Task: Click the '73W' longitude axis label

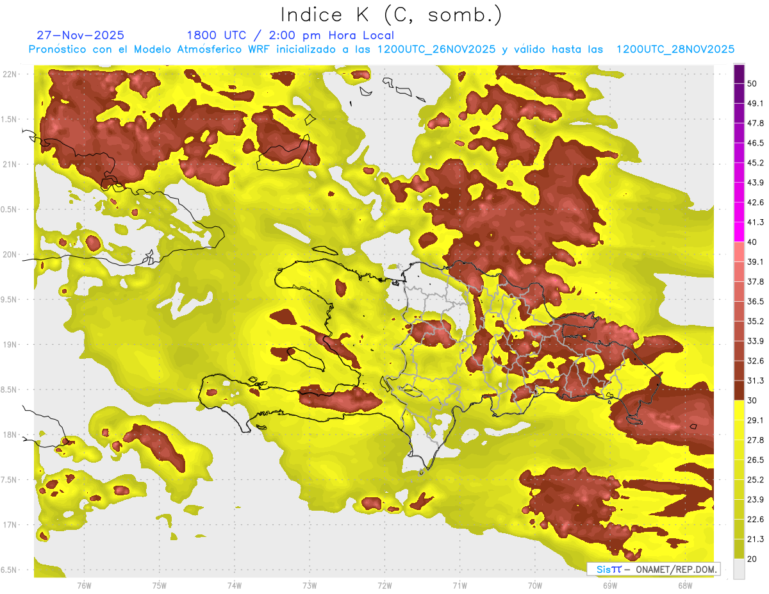Action: 310,585
